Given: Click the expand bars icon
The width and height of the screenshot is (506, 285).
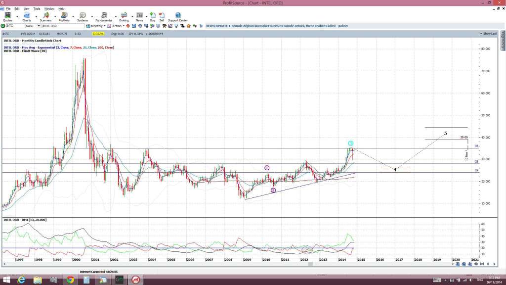Looking at the screenshot, I should pyautogui.click(x=476, y=264).
